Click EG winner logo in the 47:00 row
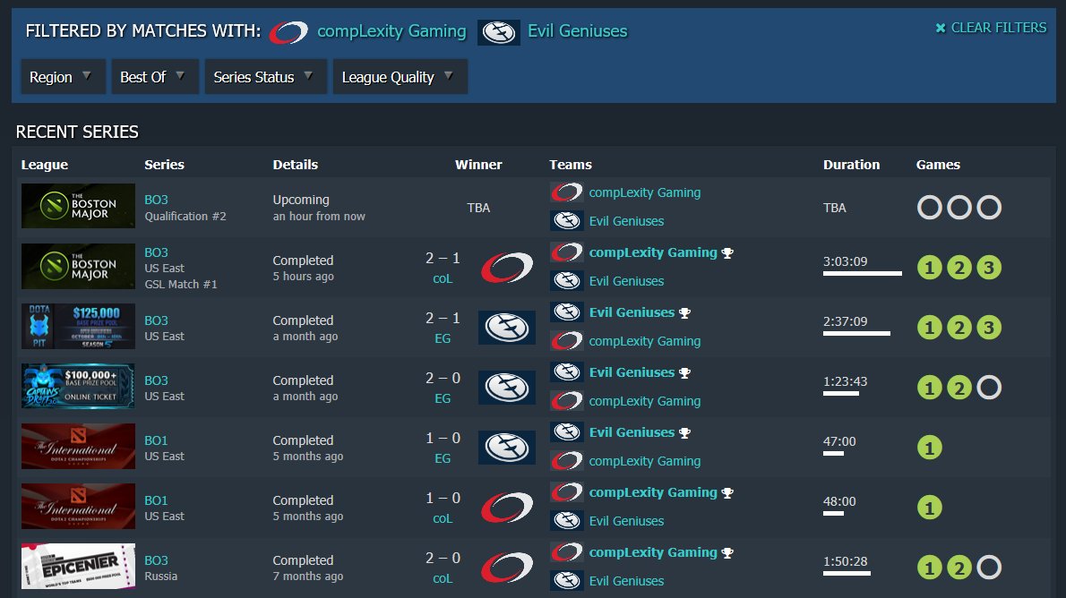The height and width of the screenshot is (598, 1066). click(506, 447)
